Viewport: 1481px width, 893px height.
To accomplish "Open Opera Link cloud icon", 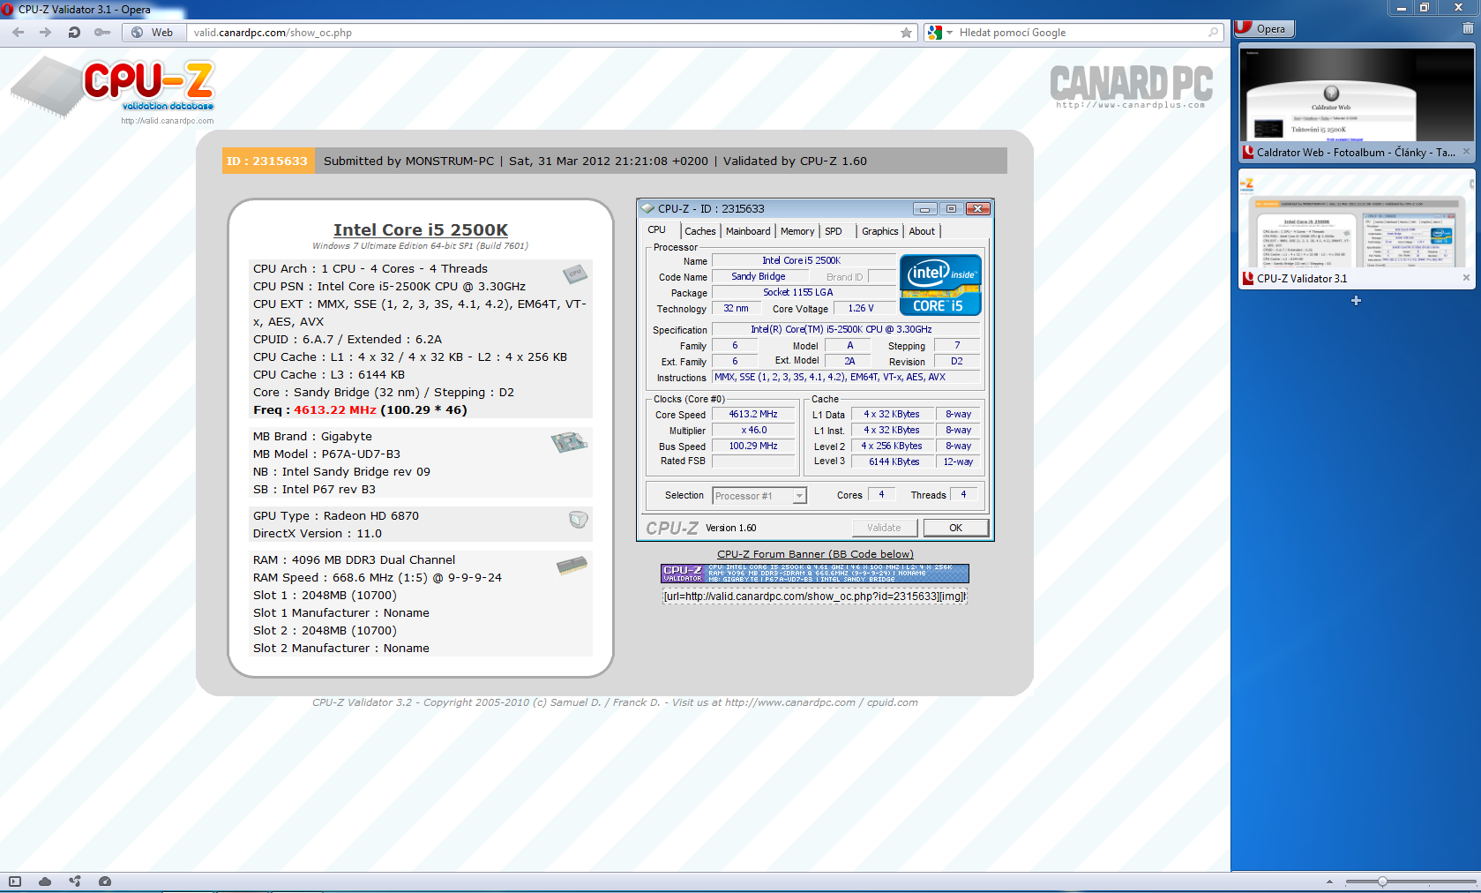I will click(x=45, y=882).
